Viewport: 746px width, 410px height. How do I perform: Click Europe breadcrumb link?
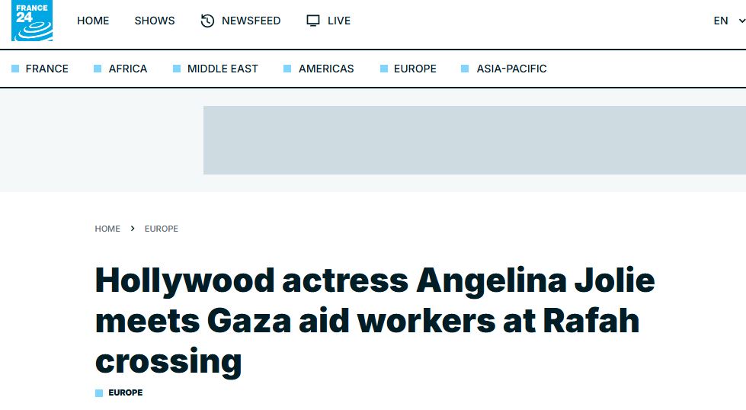(162, 229)
